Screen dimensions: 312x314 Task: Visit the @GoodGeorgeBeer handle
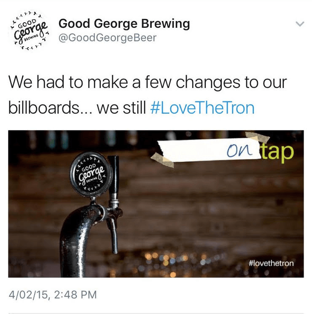pos(108,38)
